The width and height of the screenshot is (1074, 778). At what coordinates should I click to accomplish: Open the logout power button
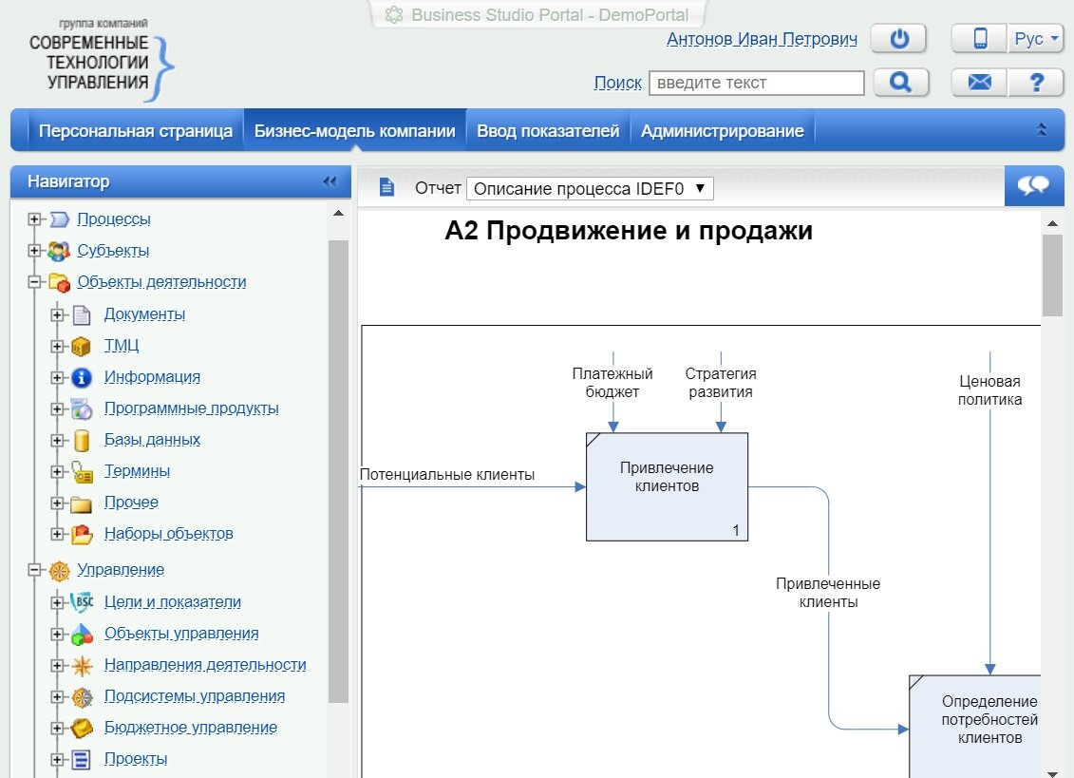(x=897, y=38)
